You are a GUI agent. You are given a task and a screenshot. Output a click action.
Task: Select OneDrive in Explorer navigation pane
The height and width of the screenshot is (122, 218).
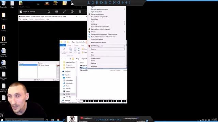pos(66,71)
